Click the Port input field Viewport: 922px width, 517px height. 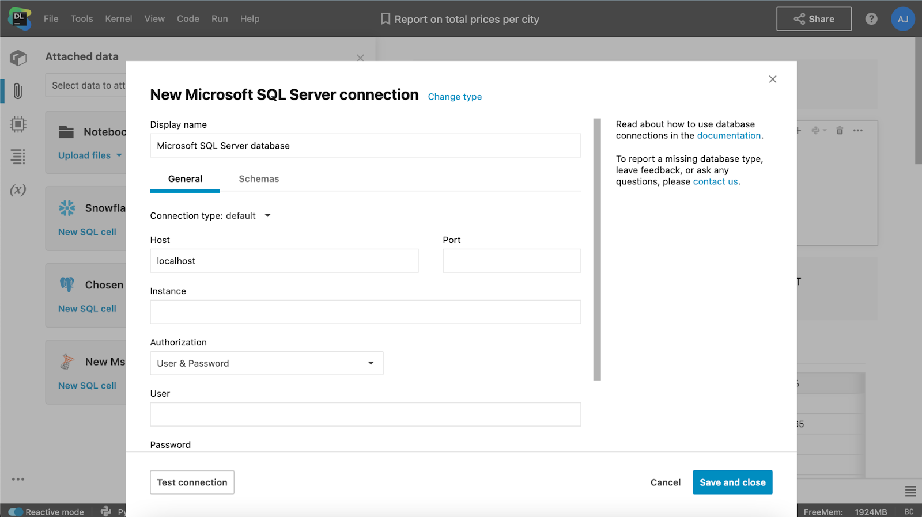pyautogui.click(x=512, y=261)
